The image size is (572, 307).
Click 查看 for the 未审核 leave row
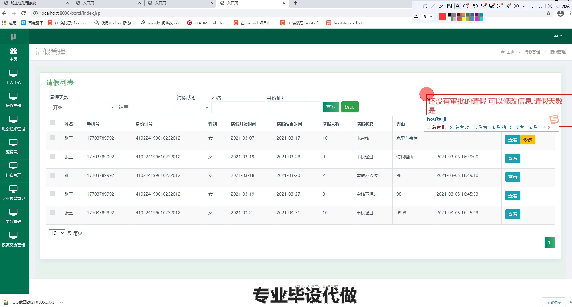tap(513, 140)
